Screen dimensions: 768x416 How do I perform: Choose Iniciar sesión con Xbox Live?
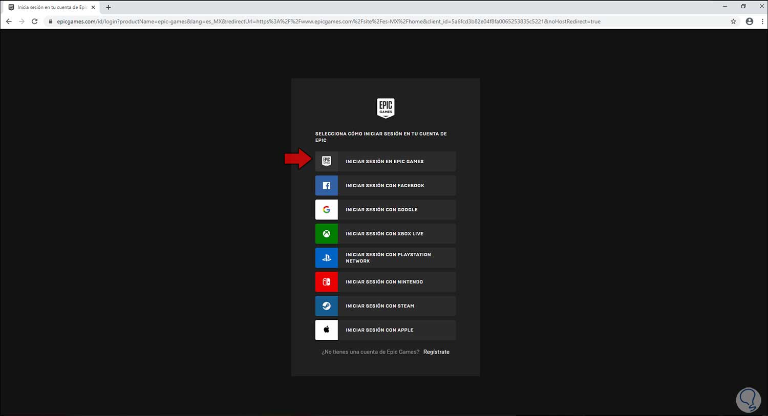pyautogui.click(x=386, y=233)
